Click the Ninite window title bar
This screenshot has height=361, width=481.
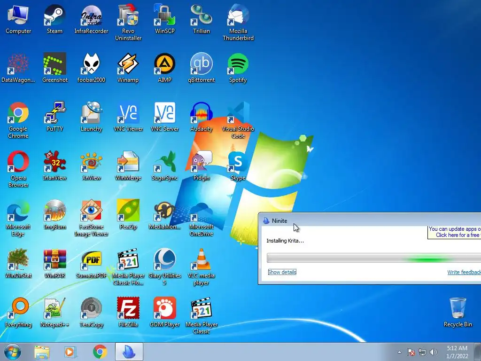[370, 220]
